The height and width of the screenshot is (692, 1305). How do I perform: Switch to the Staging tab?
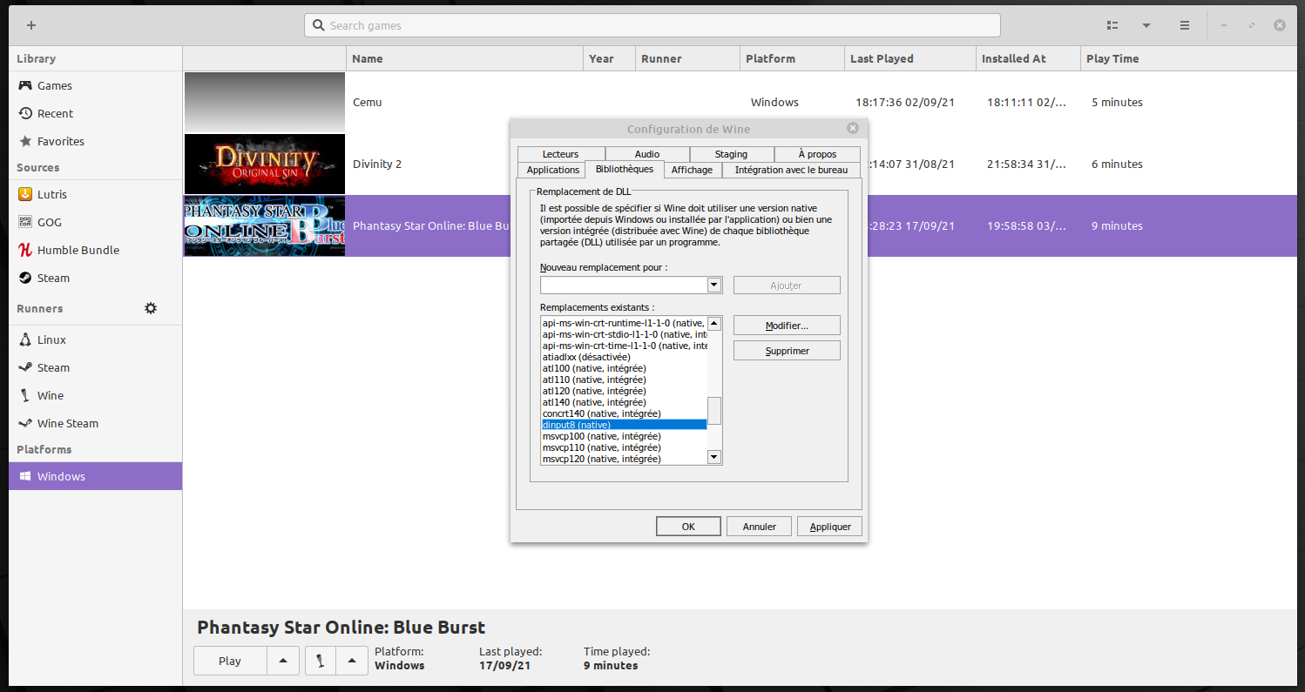(731, 154)
